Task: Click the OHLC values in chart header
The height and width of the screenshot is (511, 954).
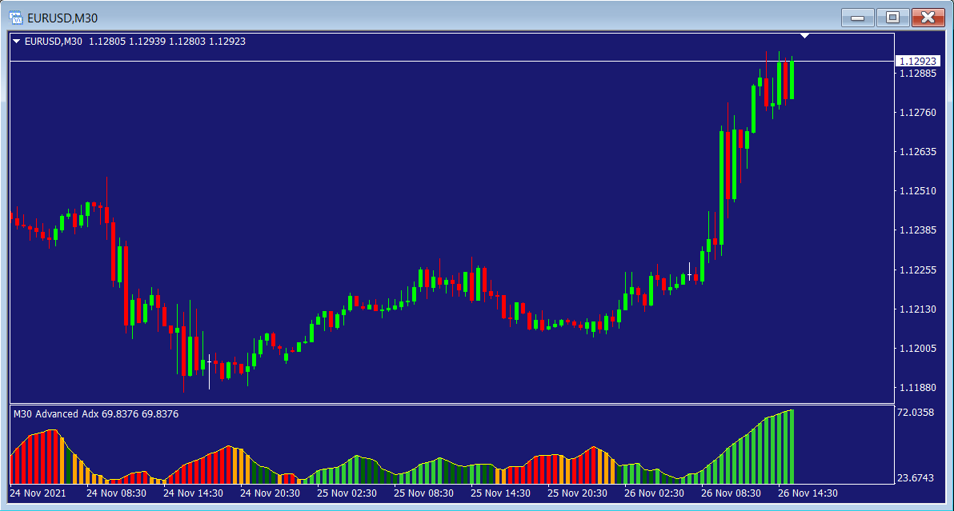Action: coord(166,42)
